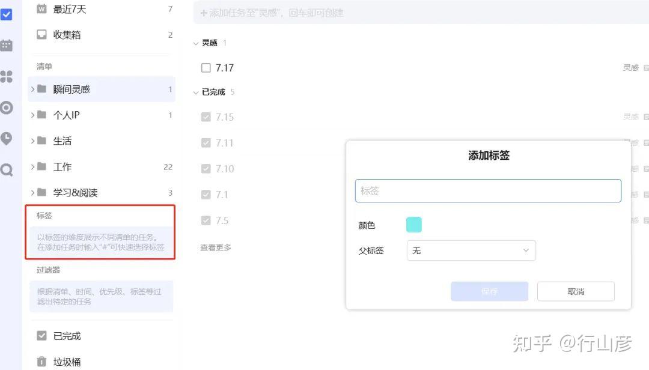Click the 取消 button
The width and height of the screenshot is (649, 370).
click(x=576, y=291)
